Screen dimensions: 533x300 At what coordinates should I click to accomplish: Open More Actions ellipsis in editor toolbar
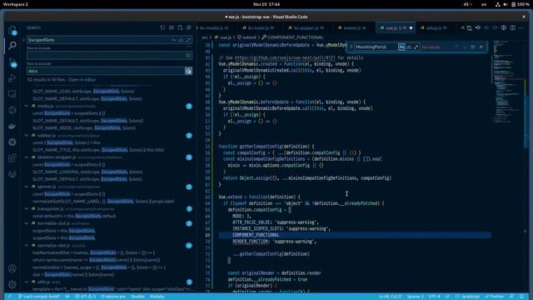[x=521, y=27]
